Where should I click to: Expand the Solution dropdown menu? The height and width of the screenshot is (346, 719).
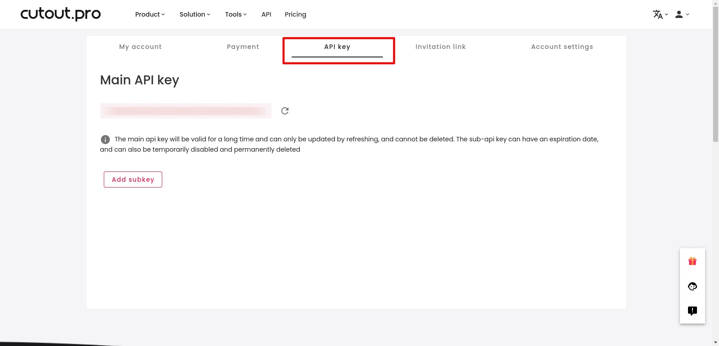click(x=195, y=14)
